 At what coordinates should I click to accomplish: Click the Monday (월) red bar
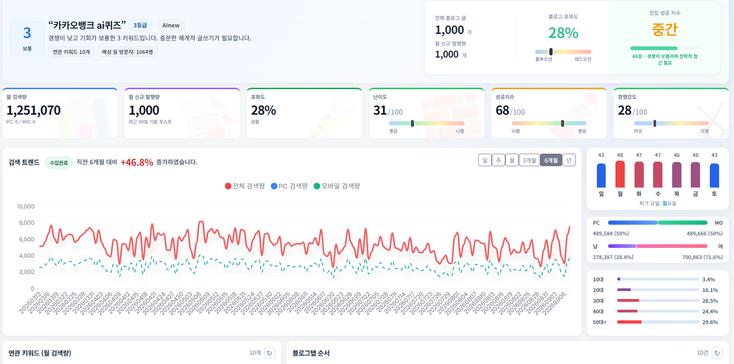tap(620, 174)
